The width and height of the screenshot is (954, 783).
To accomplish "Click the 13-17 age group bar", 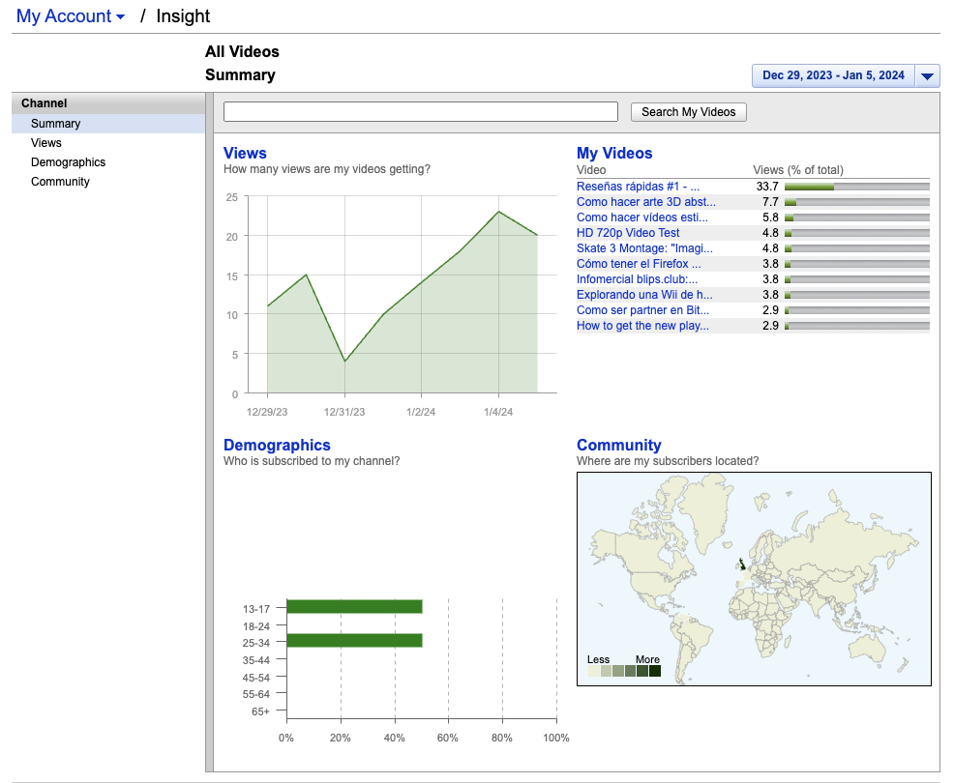I will coord(354,607).
